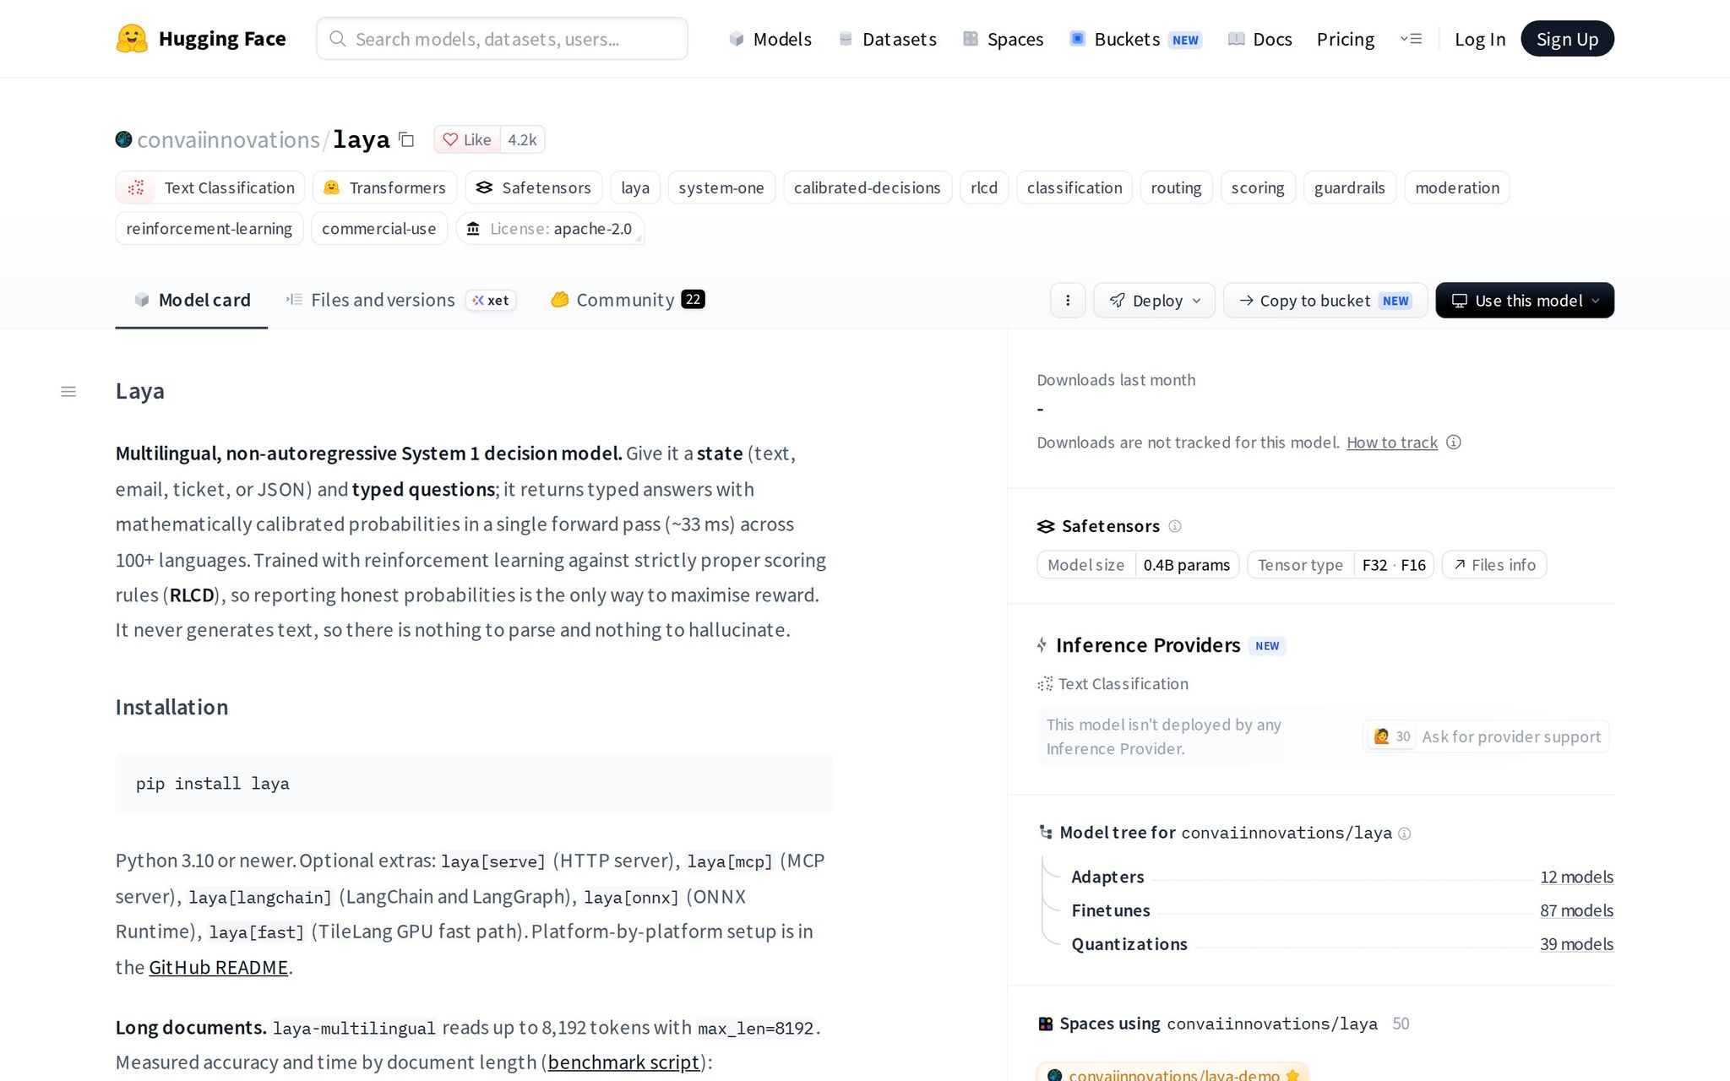Viewport: 1730px width, 1081px height.
Task: Click Copy to bucket button
Action: coord(1325,301)
